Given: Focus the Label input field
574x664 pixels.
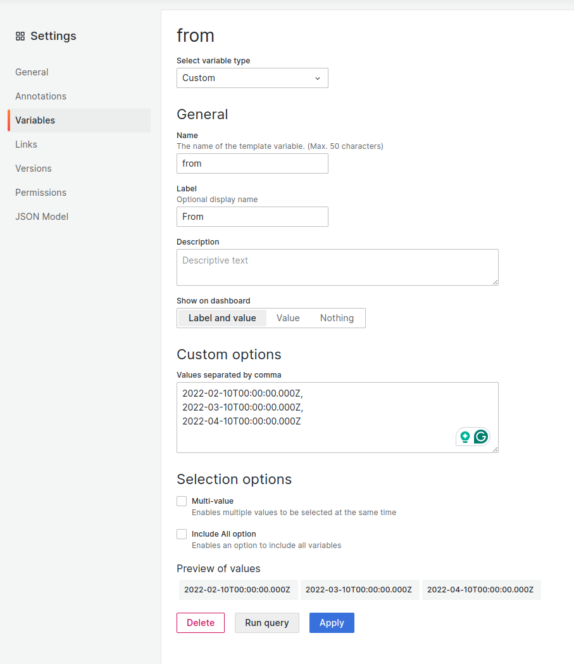Looking at the screenshot, I should pos(252,217).
